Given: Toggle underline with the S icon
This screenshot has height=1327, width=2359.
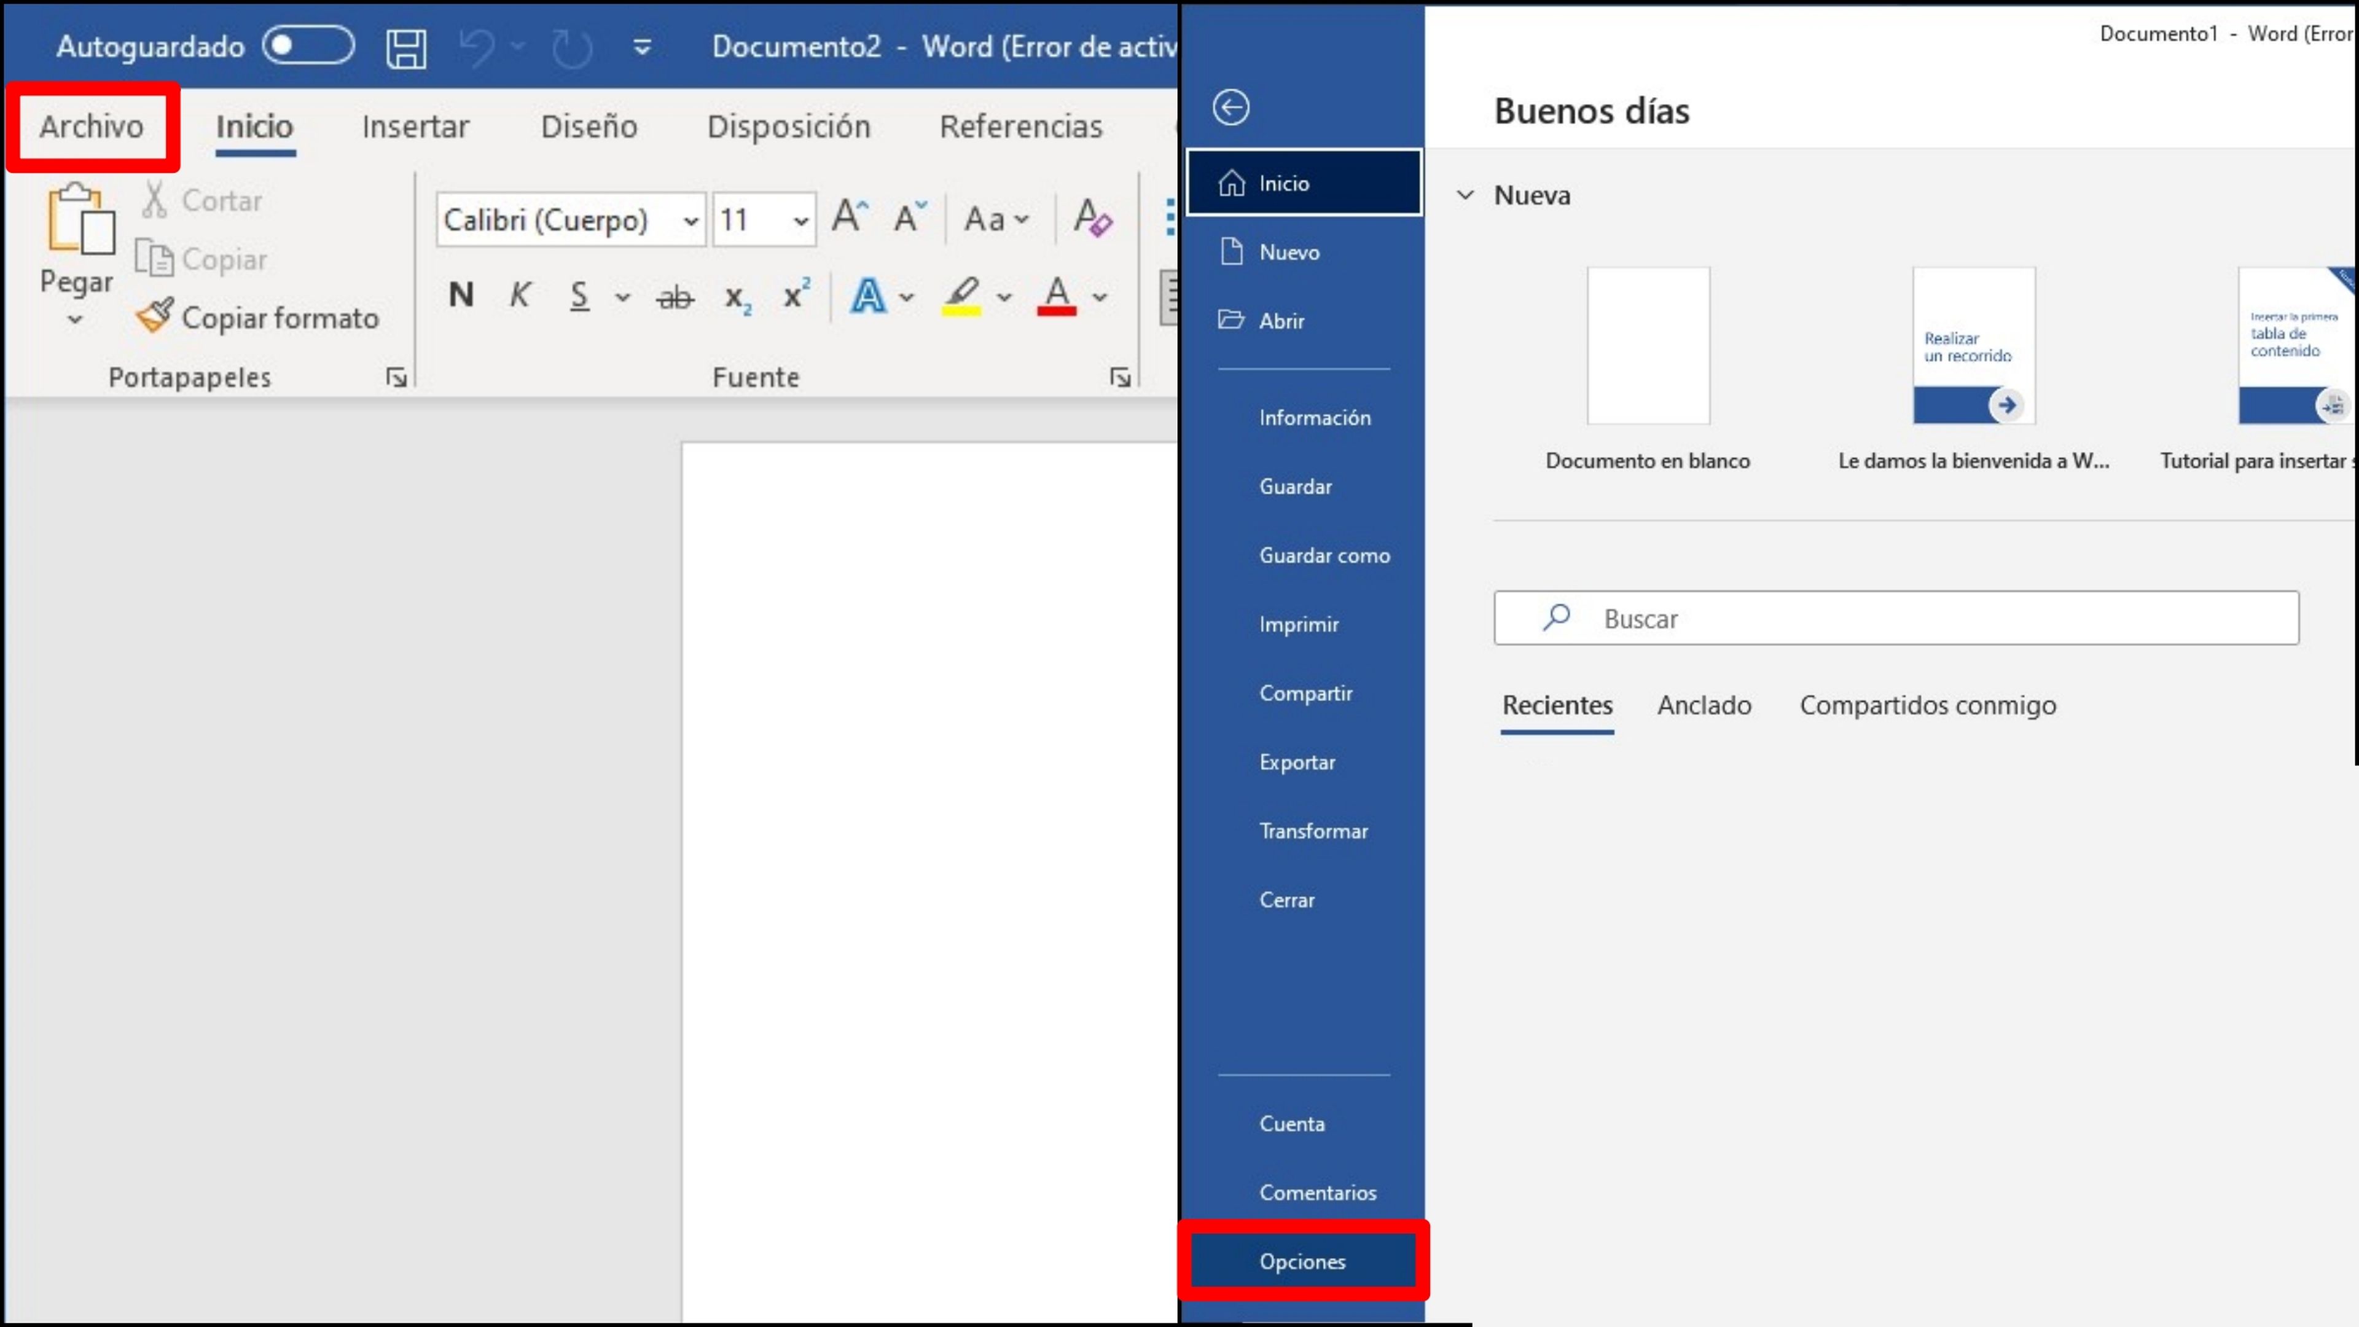Looking at the screenshot, I should (580, 296).
